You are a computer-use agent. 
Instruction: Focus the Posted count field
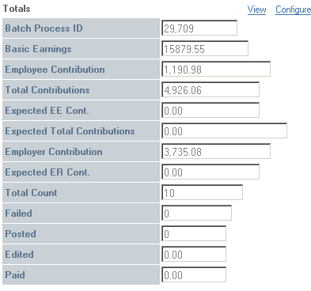click(x=194, y=233)
